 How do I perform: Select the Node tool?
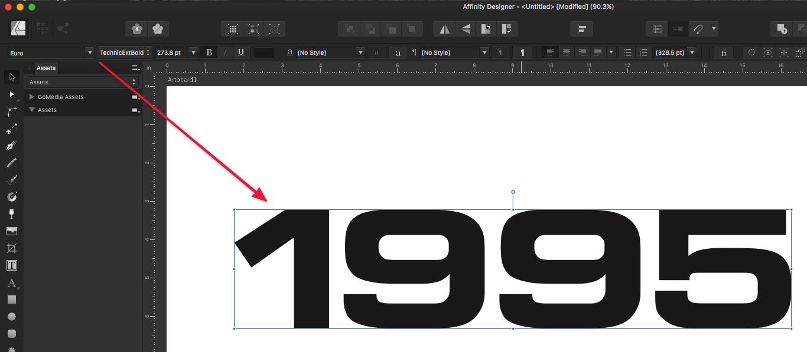click(11, 94)
